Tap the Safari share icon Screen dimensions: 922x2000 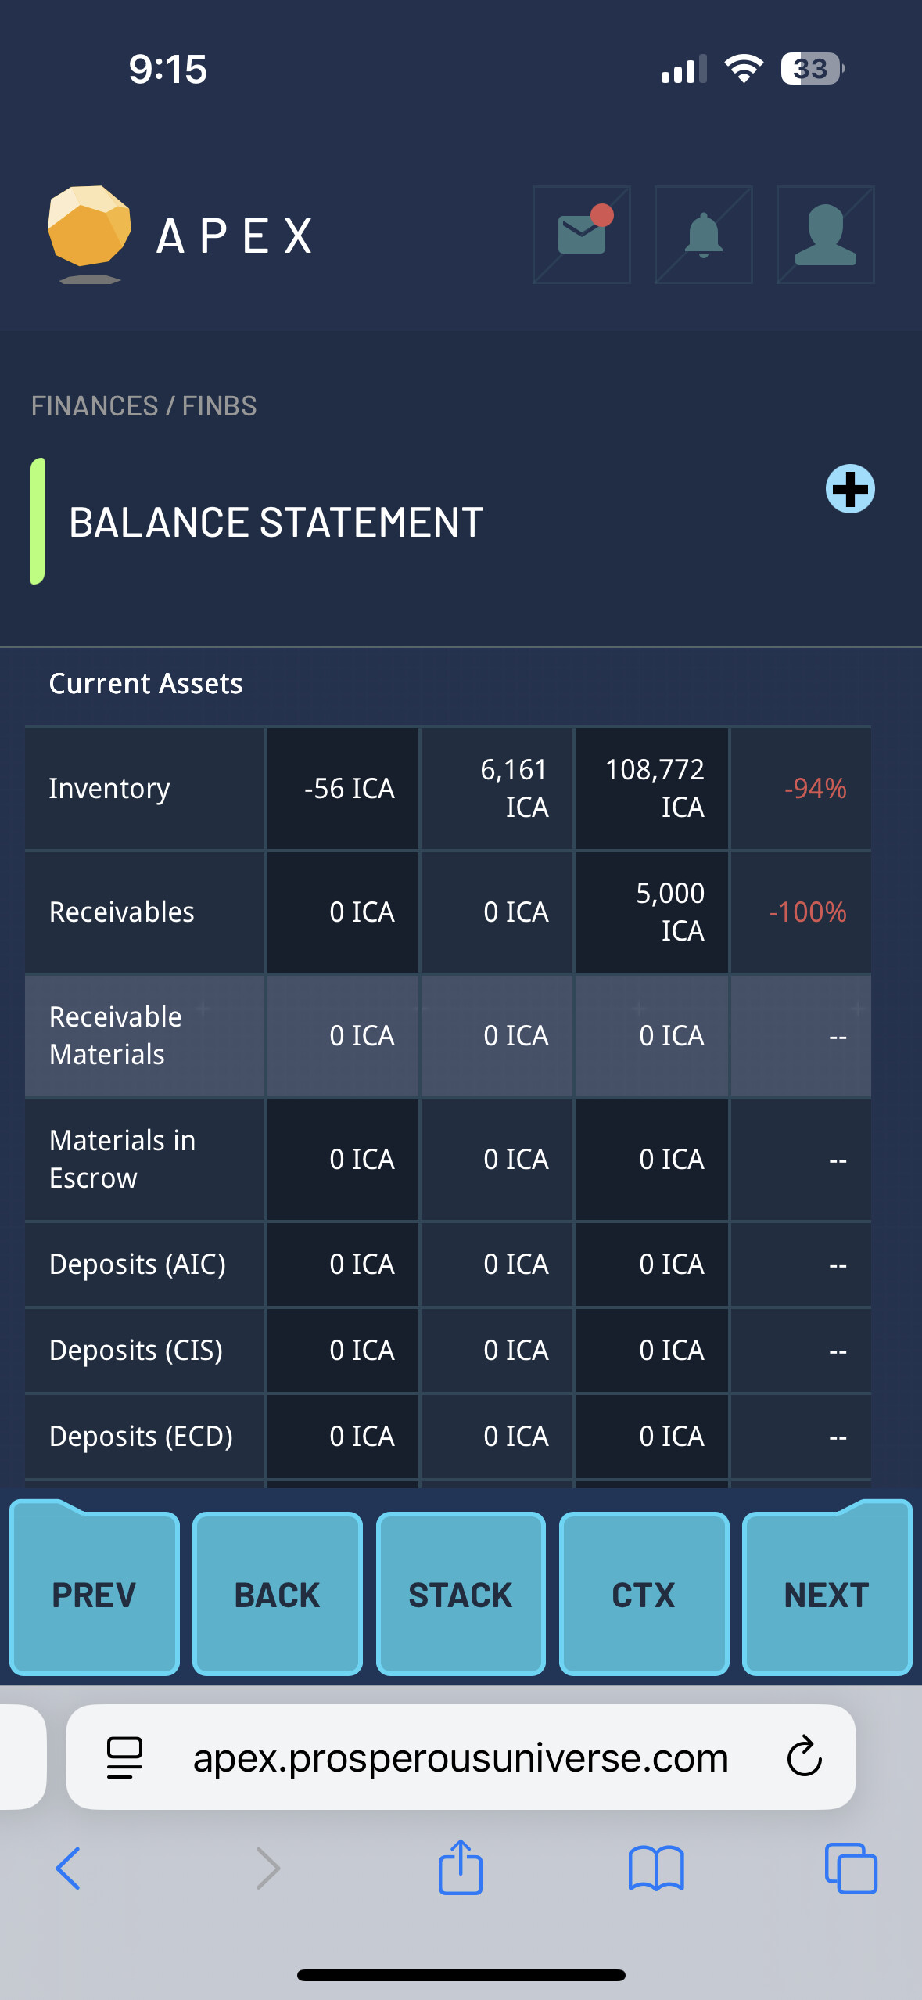coord(461,1868)
